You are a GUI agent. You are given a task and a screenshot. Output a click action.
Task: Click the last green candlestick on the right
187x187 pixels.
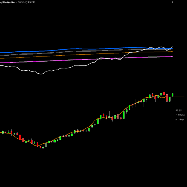pyautogui.click(x=172, y=95)
